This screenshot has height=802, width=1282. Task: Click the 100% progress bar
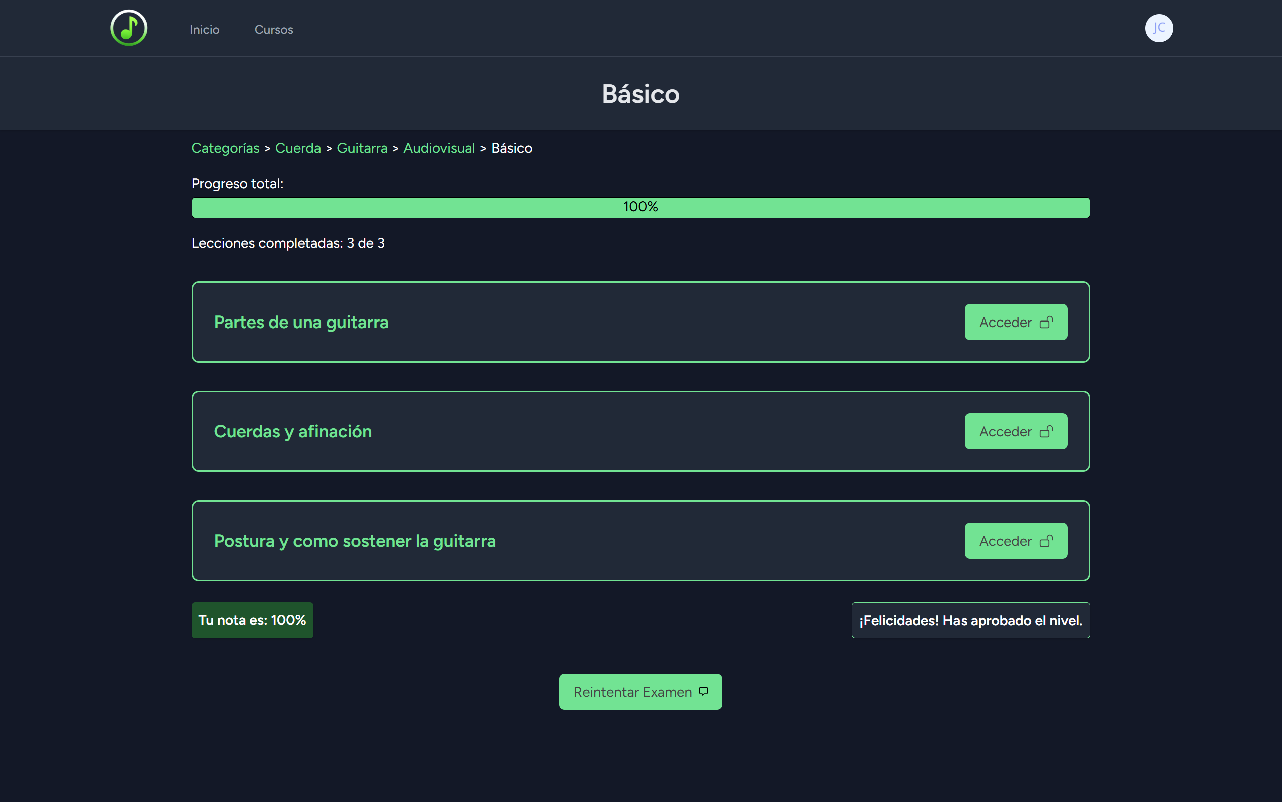click(x=640, y=207)
